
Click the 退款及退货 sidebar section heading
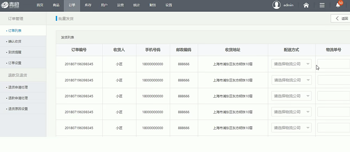pyautogui.click(x=18, y=75)
